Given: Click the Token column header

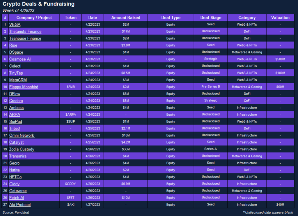Looking at the screenshot, I should 71,17.
